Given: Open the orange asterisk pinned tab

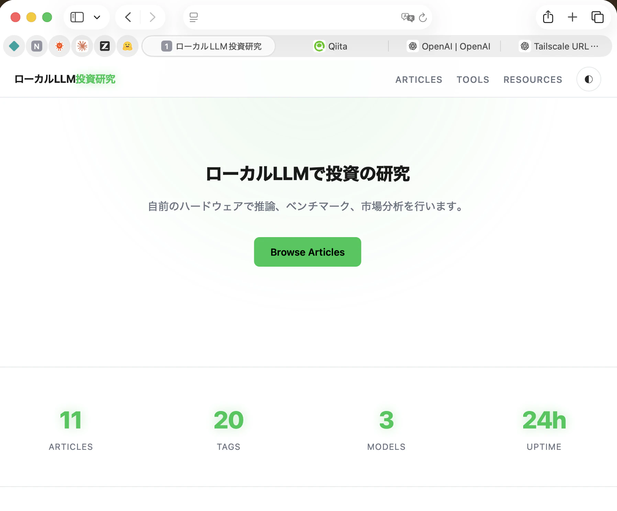Looking at the screenshot, I should pos(82,46).
